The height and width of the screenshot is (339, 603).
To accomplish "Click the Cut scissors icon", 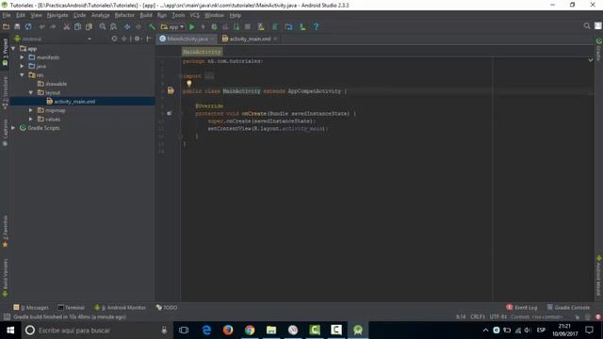I will (67, 27).
